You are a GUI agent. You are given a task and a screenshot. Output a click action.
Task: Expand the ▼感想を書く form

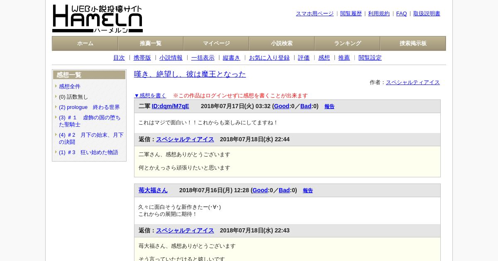pos(150,96)
